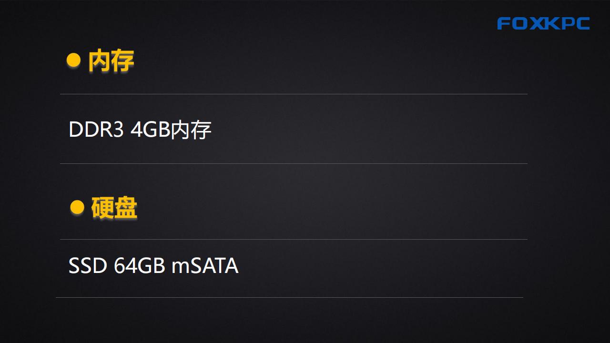This screenshot has width=610, height=343.
Task: Click the divider line under 硬盘 heading
Action: point(294,239)
